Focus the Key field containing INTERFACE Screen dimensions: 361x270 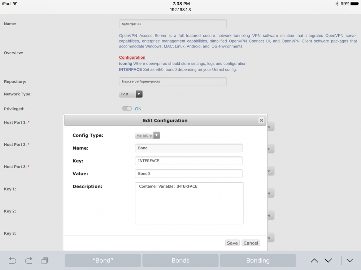click(188, 161)
